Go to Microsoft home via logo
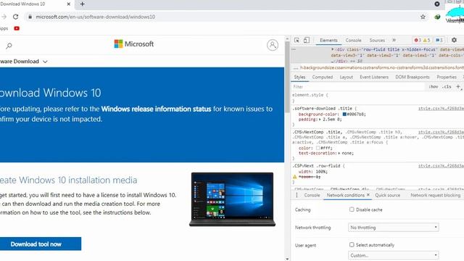Viewport: 464px width, 261px height. [133, 43]
